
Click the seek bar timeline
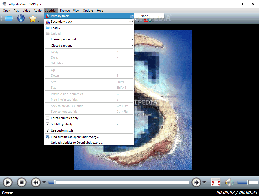[119, 182]
